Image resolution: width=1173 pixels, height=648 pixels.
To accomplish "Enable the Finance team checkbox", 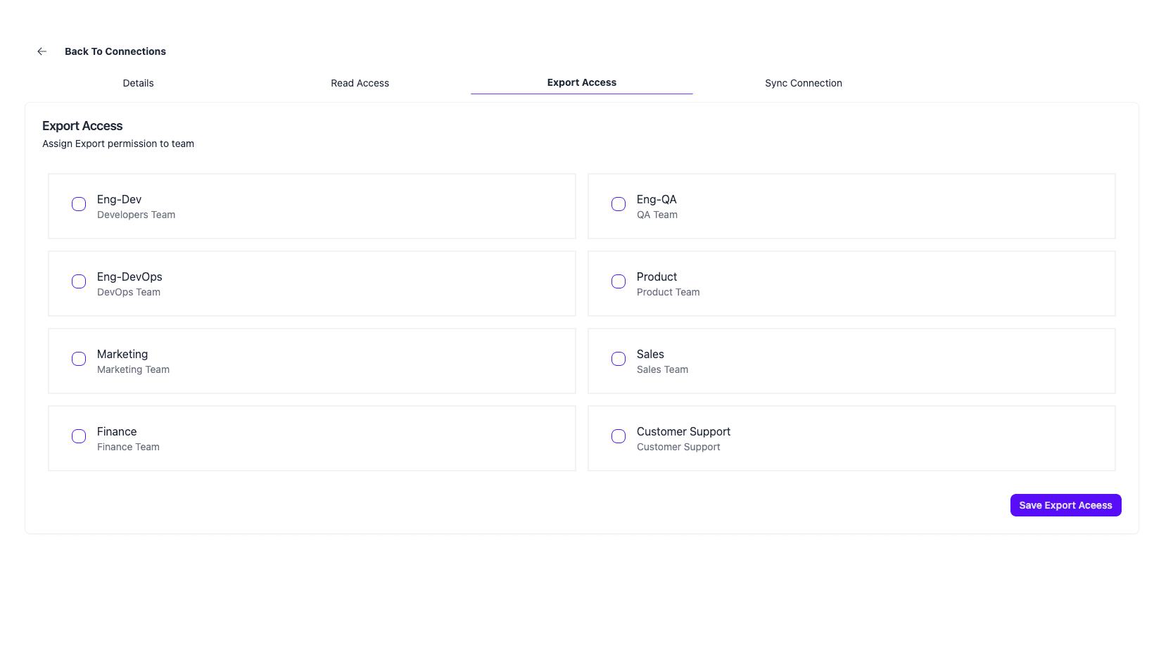I will click(79, 436).
